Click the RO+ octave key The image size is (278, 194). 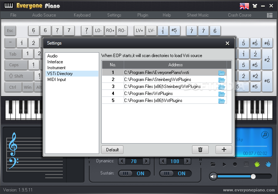[110, 31]
